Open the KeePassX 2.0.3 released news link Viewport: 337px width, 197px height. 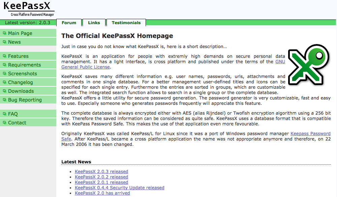pos(101,171)
